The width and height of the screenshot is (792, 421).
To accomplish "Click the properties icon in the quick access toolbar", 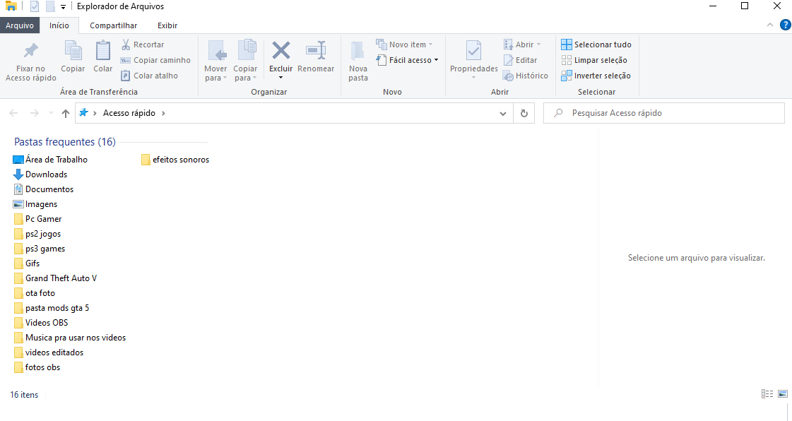I will 35,6.
